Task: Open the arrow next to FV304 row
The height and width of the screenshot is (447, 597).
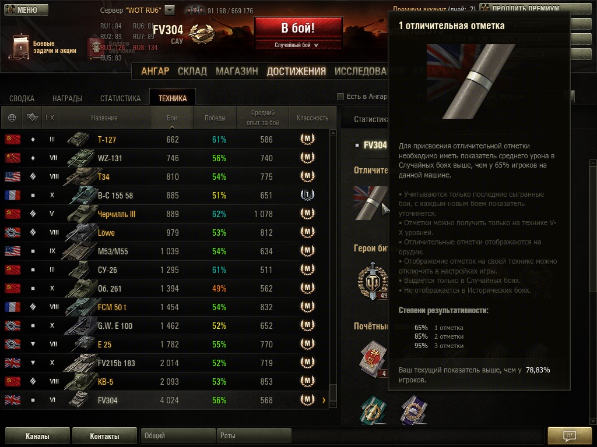Action: 324,400
